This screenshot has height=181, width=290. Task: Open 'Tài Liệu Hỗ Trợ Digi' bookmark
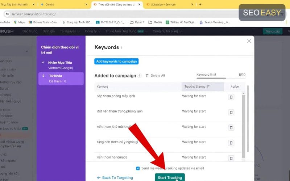181,22
